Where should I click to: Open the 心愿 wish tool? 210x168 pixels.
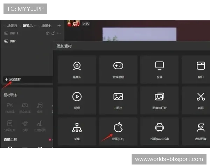(25, 126)
